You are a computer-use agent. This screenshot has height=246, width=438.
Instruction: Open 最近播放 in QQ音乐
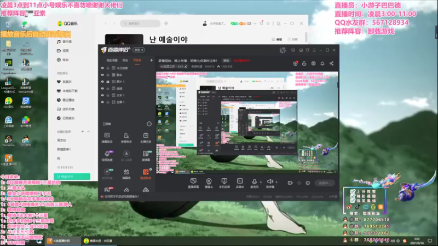pyautogui.click(x=66, y=100)
